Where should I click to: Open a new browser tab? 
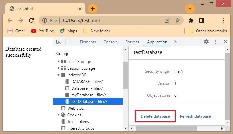pos(92,9)
